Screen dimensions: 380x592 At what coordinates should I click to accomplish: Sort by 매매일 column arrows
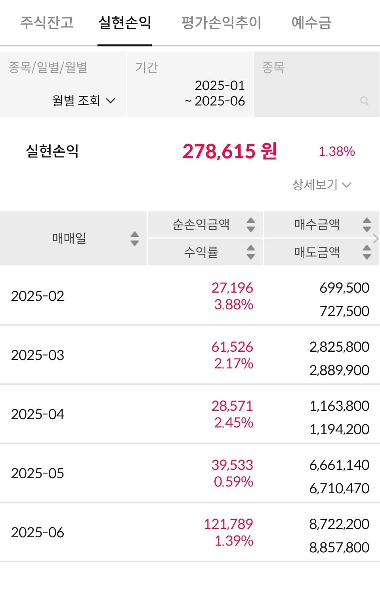point(135,238)
